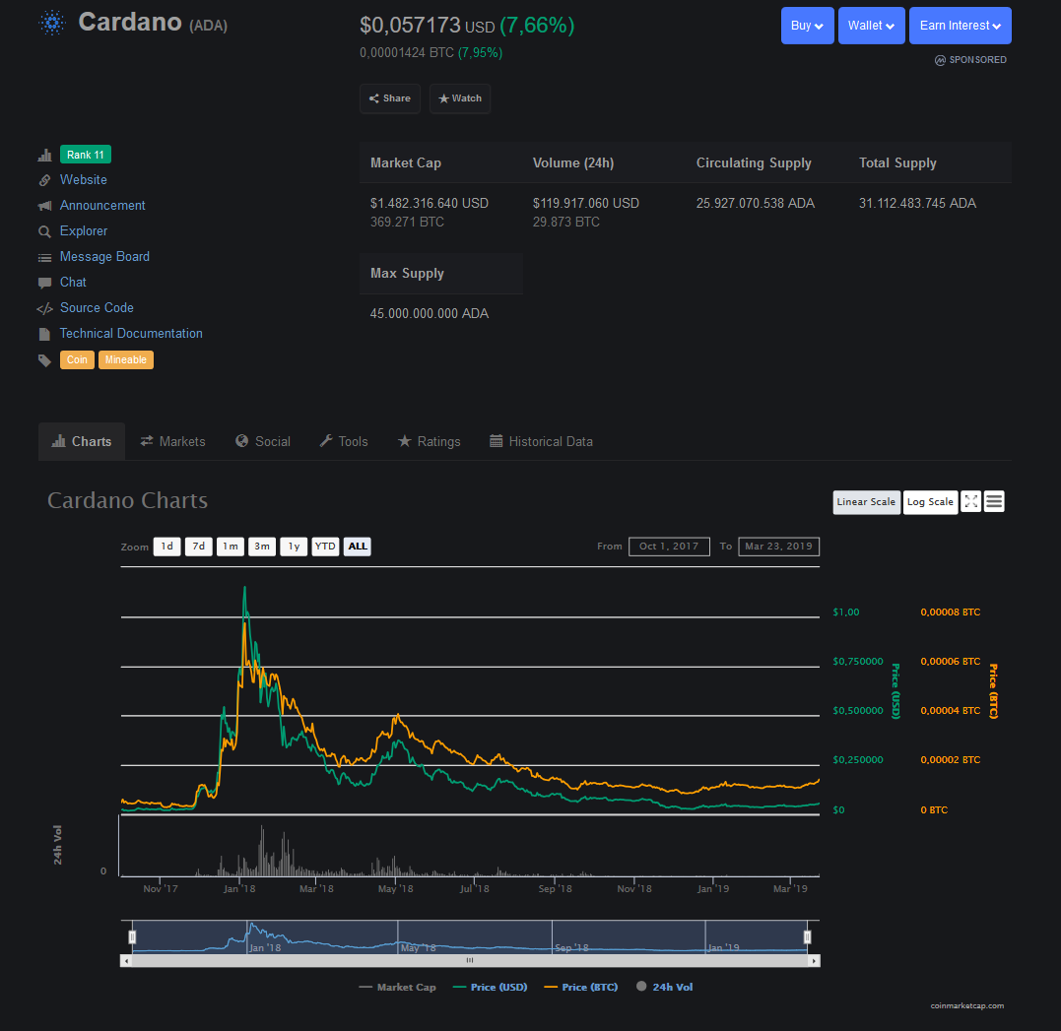
Task: Switch to the Charts tab
Action: [82, 442]
